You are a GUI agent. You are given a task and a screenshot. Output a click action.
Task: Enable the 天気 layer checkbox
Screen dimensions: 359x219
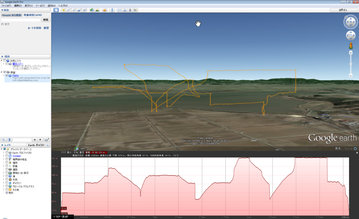7,180
